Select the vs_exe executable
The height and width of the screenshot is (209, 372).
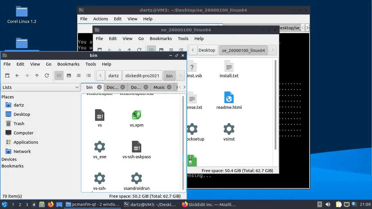tap(100, 150)
